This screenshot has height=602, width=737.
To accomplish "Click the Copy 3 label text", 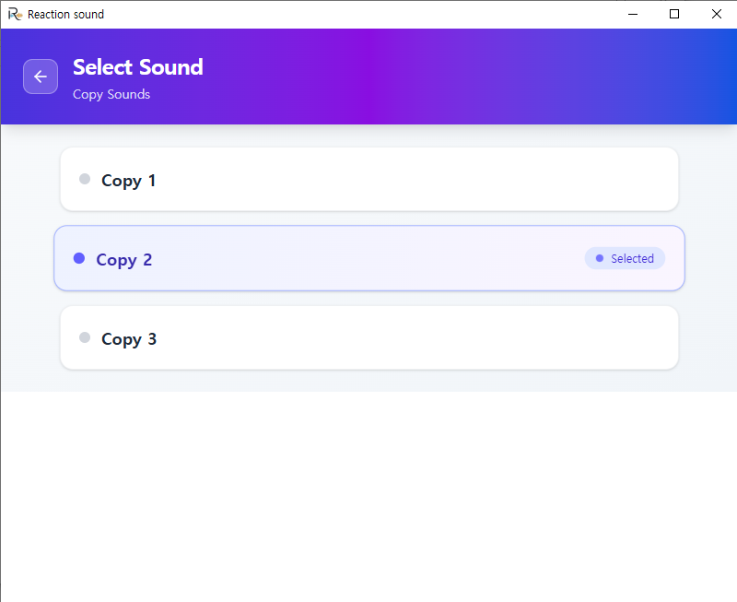I will point(129,338).
